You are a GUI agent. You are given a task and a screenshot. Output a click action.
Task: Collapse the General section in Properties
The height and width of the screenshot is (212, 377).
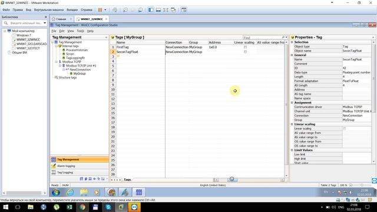pos(292,55)
